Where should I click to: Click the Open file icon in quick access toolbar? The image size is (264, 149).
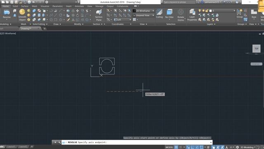coord(7,2)
